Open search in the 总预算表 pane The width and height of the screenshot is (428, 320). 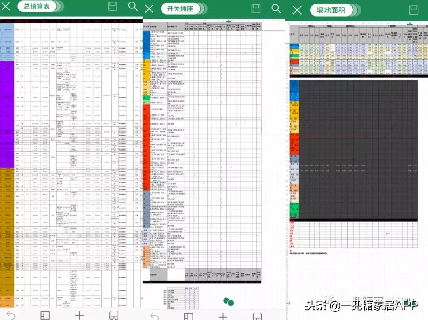[x=132, y=6]
